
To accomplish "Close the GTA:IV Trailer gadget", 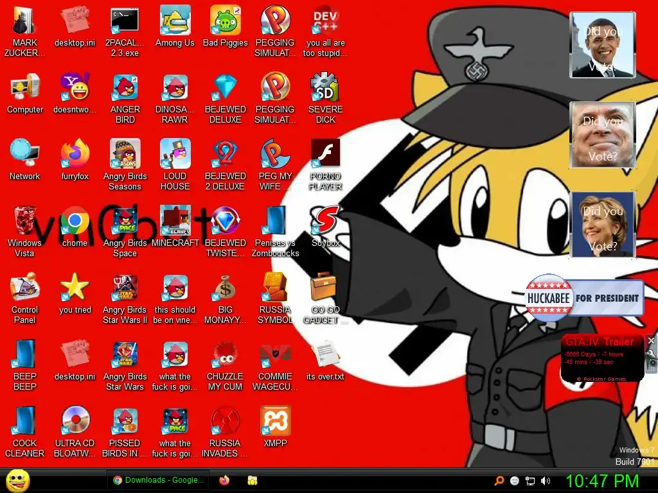I will (x=651, y=340).
